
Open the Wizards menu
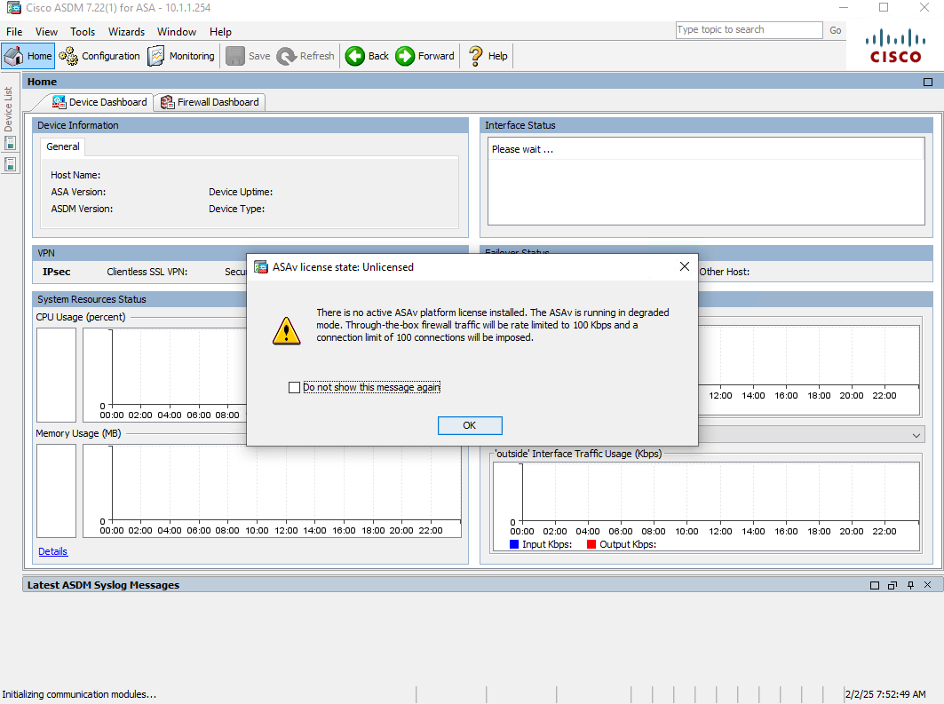pyautogui.click(x=126, y=32)
